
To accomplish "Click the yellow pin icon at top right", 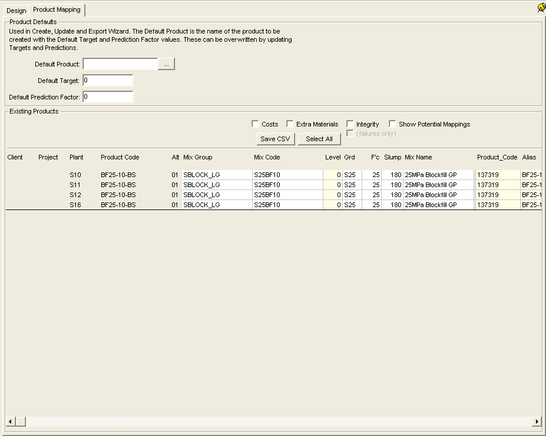I will click(541, 8).
